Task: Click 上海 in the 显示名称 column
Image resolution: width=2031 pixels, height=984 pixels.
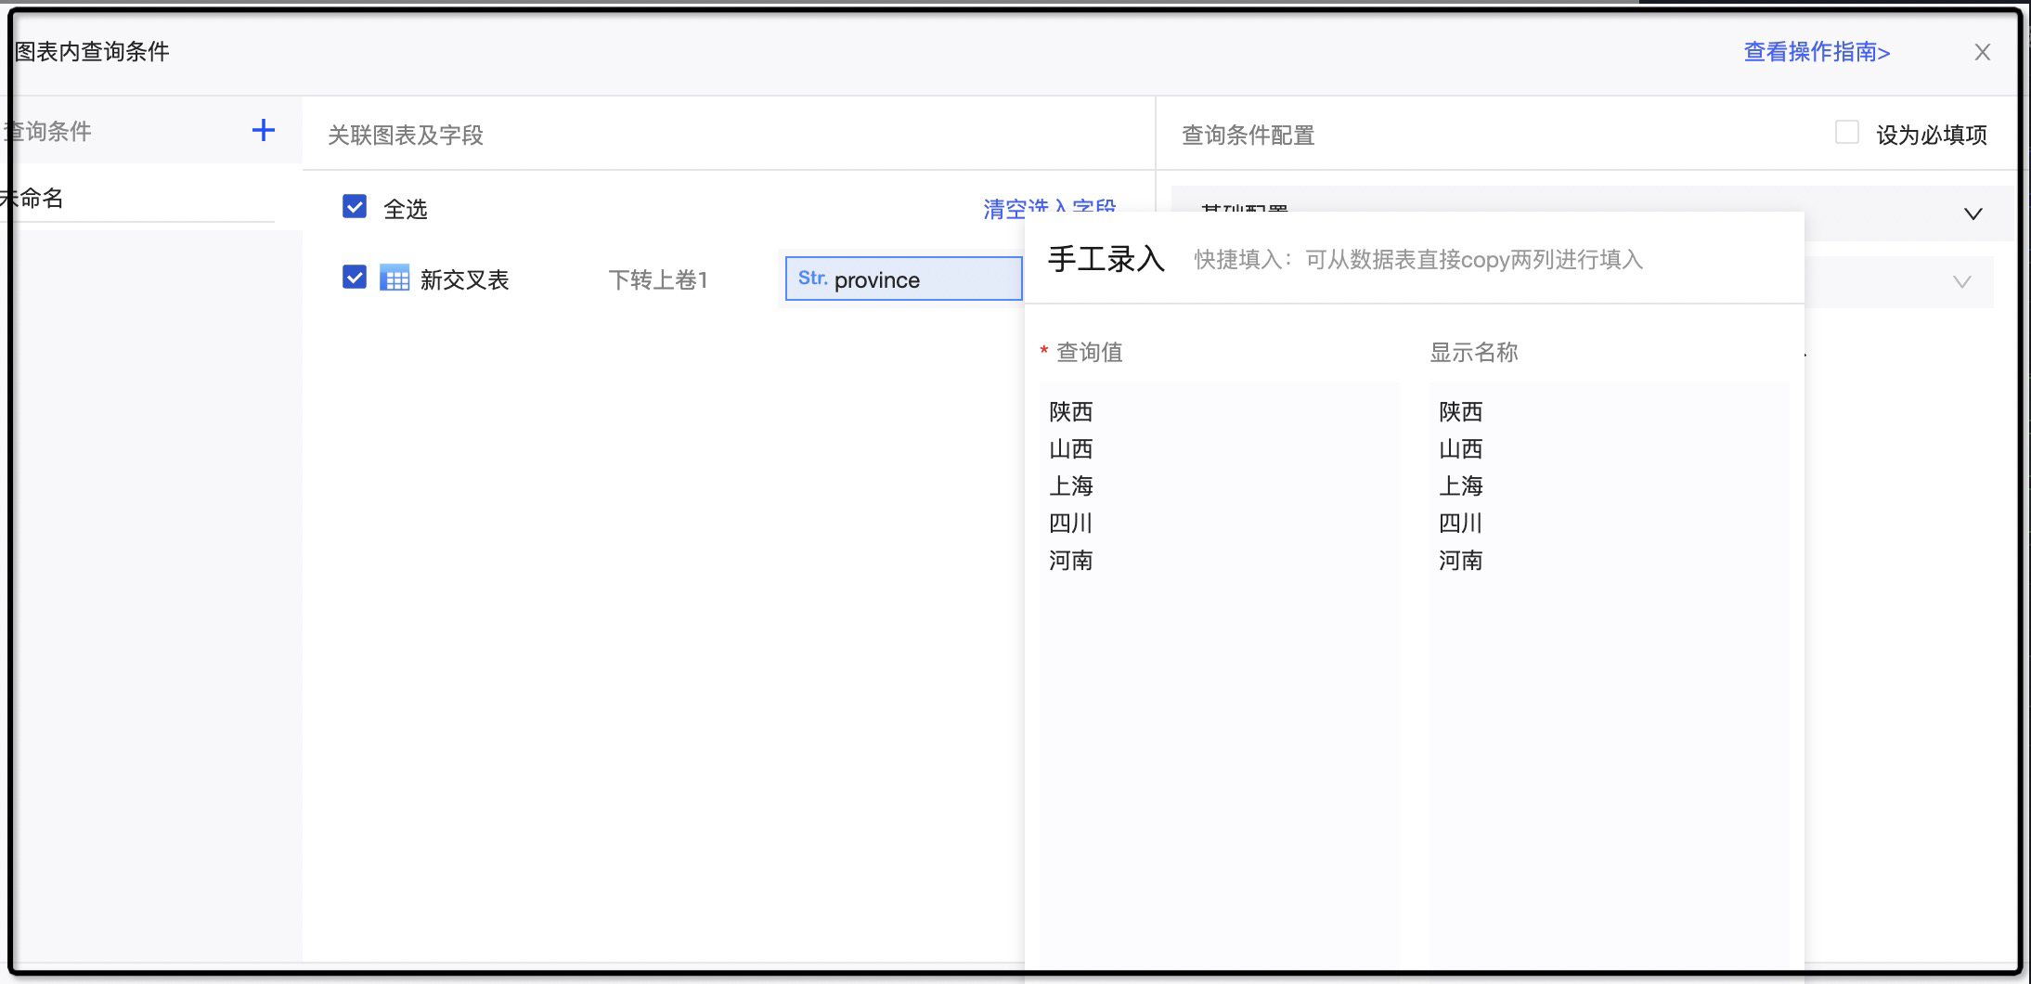Action: click(1460, 486)
